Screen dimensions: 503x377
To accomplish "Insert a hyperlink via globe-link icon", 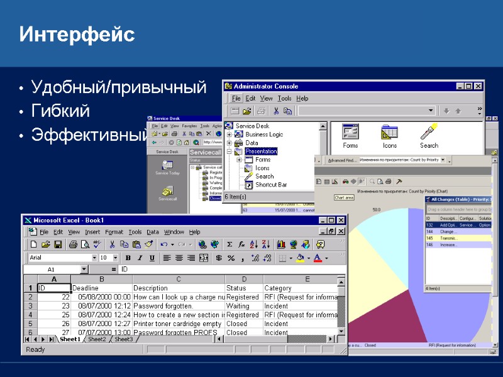I will [x=202, y=244].
